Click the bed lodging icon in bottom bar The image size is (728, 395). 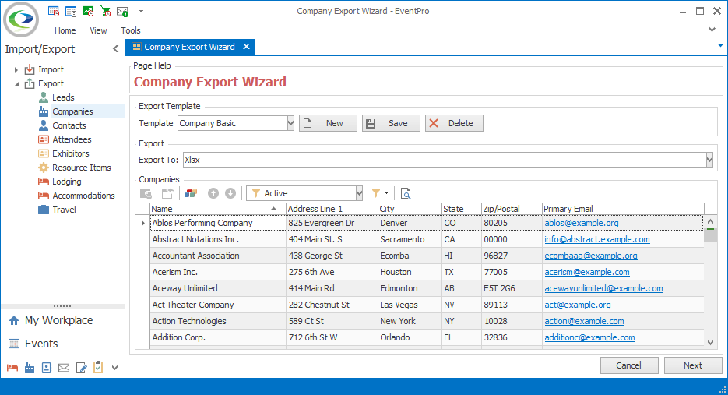[12, 368]
